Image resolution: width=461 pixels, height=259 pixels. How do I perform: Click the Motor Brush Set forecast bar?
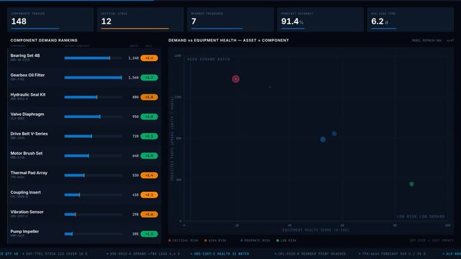pos(93,156)
